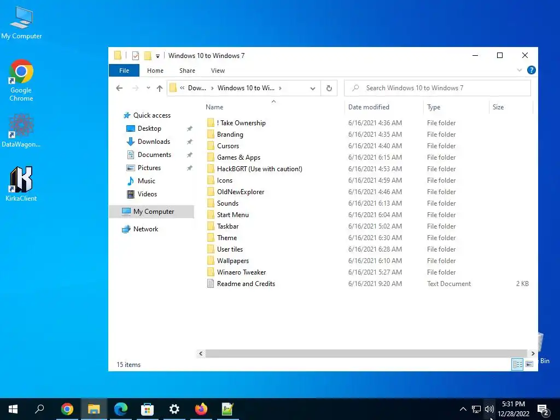Select the HackBGRT (Use with caution!) folder

[255, 168]
